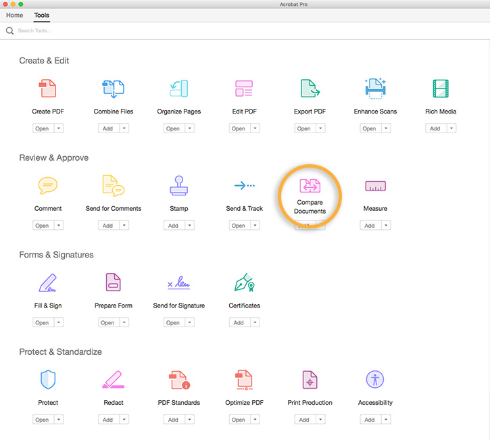Image resolution: width=490 pixels, height=440 pixels.
Task: Click the search magnifier icon
Action: 9,30
